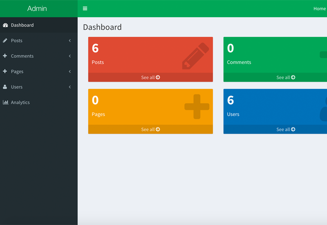The height and width of the screenshot is (225, 327).
Task: Open the Dashboard sidebar menu item
Action: [x=39, y=25]
